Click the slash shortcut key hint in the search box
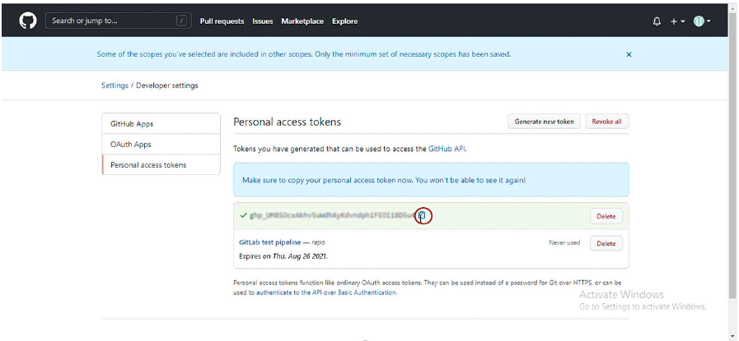The image size is (739, 341). coord(182,21)
